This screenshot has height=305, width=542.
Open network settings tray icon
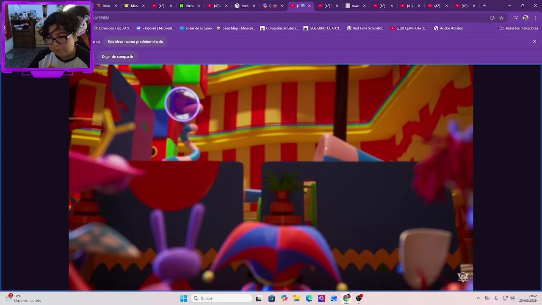coord(505,298)
